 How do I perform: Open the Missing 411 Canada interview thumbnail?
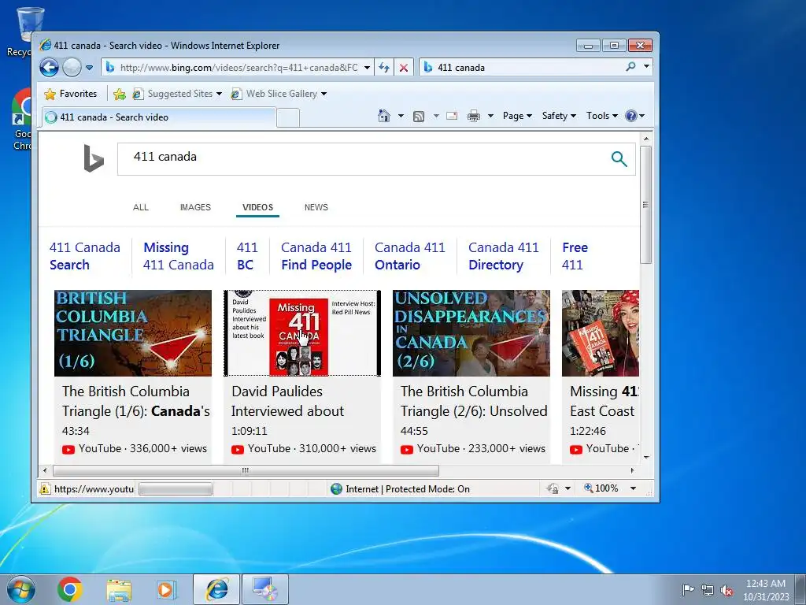302,333
